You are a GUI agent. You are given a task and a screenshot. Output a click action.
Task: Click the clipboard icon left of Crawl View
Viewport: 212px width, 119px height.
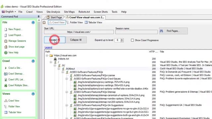44,22
